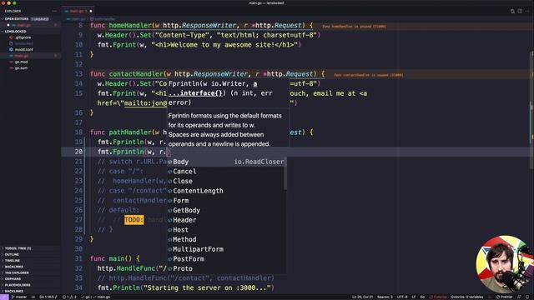Click the field icon beside Body
The height and width of the screenshot is (300, 534).
[170, 162]
